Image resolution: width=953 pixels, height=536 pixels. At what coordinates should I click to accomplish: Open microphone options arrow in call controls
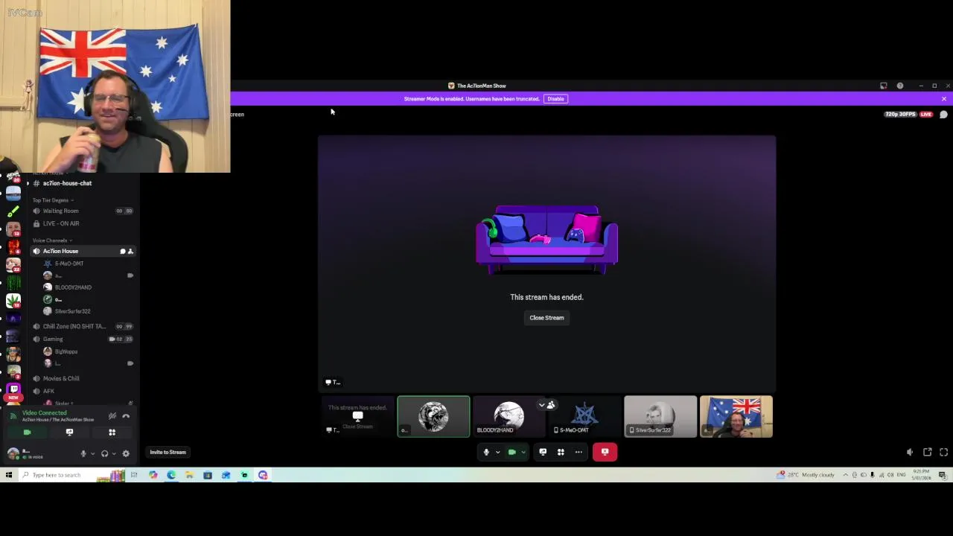(497, 452)
